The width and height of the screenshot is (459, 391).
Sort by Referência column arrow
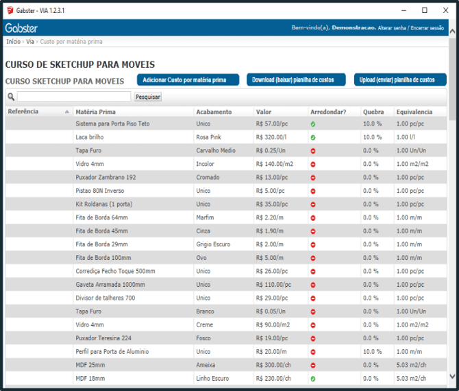(x=67, y=112)
